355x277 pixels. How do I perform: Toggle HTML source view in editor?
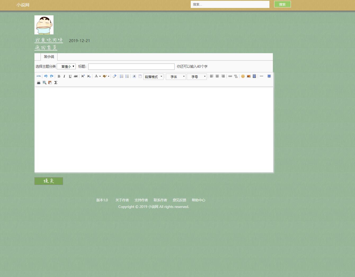pos(39,76)
